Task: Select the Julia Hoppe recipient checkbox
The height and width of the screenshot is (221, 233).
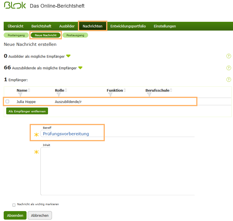Action: coord(7,101)
